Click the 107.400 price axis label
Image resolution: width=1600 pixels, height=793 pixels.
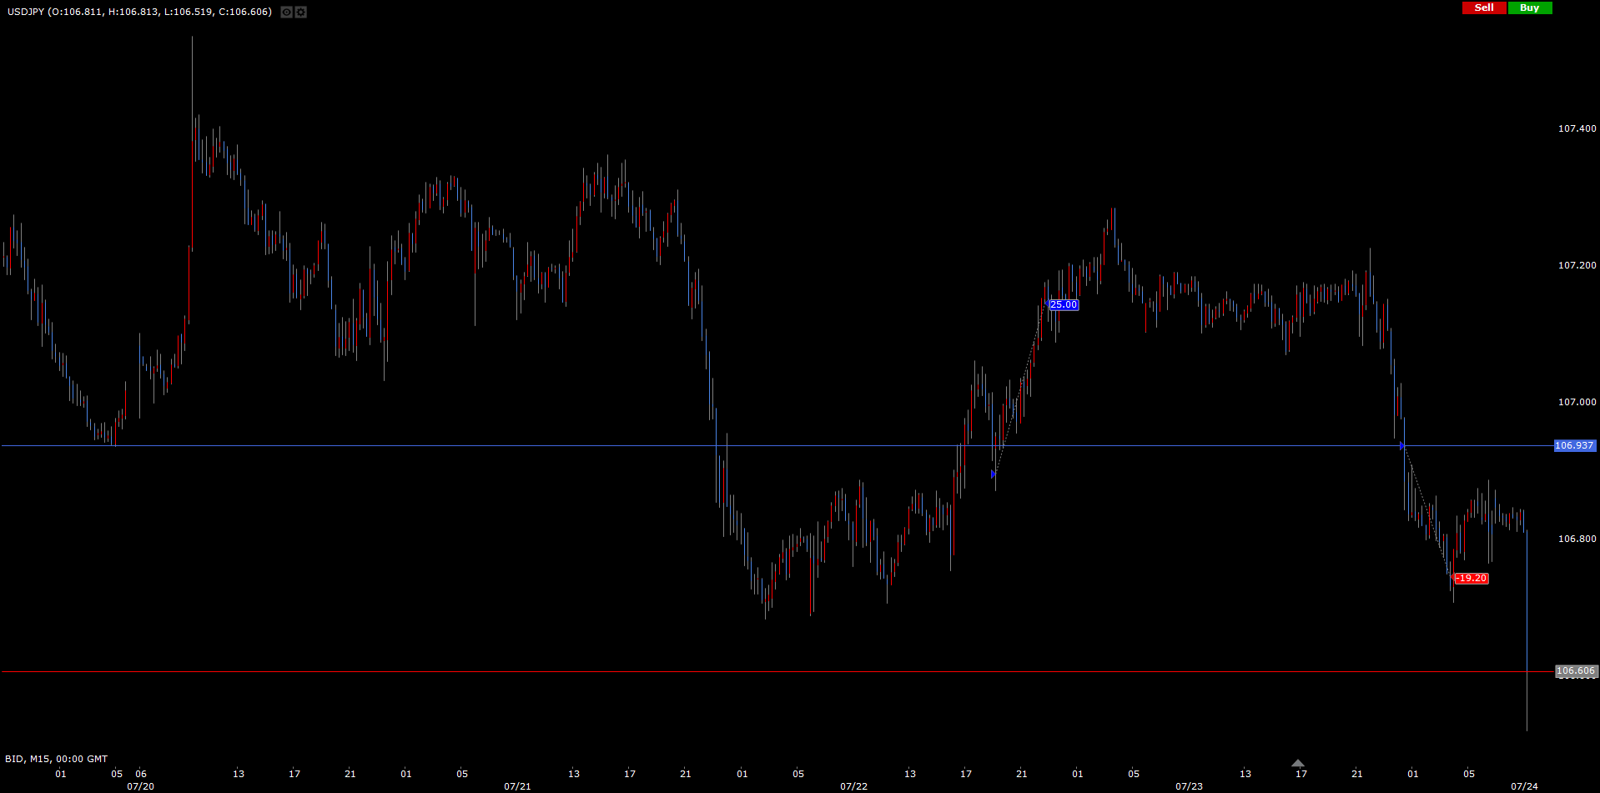[1577, 128]
